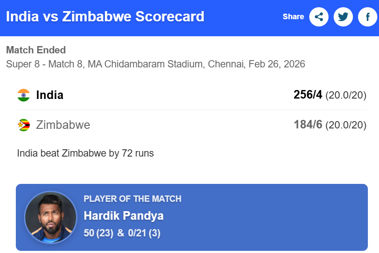Click Zimbabwe's (20.0/20) overs text
Image resolution: width=379 pixels, height=253 pixels.
coord(346,125)
